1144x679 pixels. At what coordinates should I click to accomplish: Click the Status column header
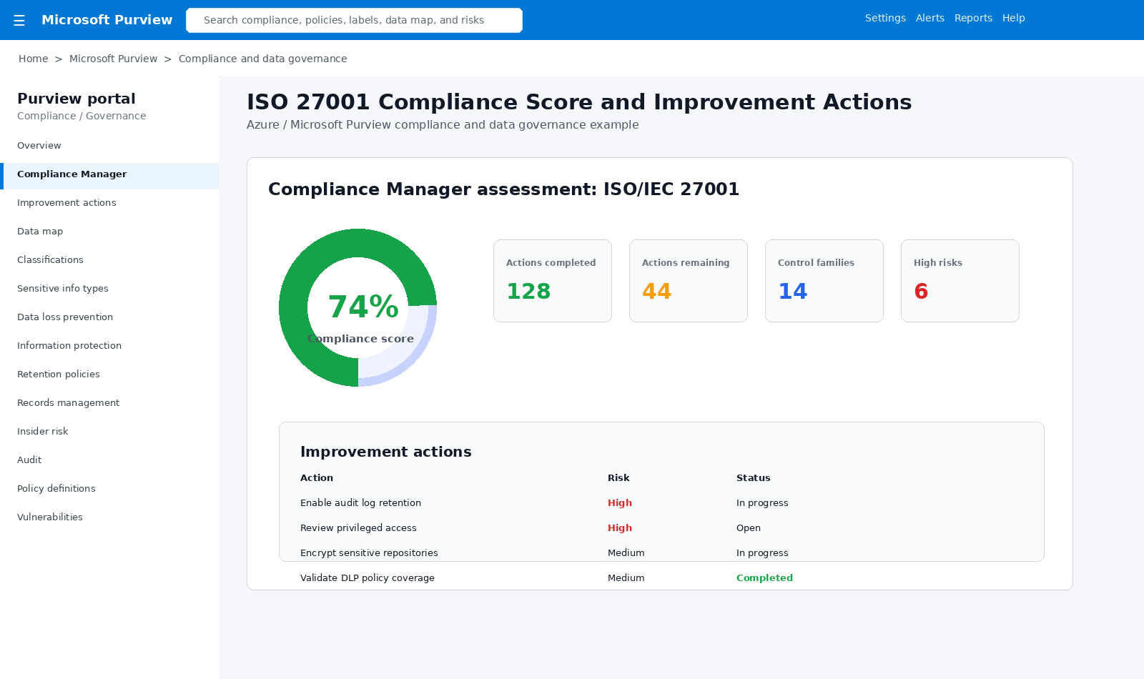click(754, 478)
